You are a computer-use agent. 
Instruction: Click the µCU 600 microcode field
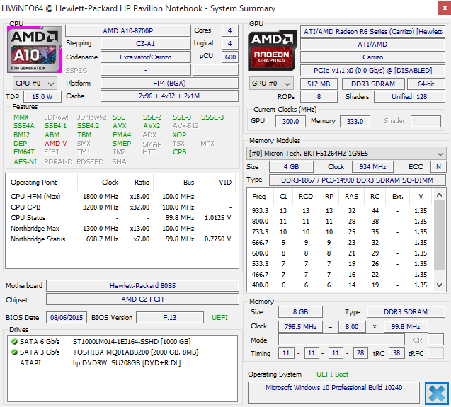[230, 57]
